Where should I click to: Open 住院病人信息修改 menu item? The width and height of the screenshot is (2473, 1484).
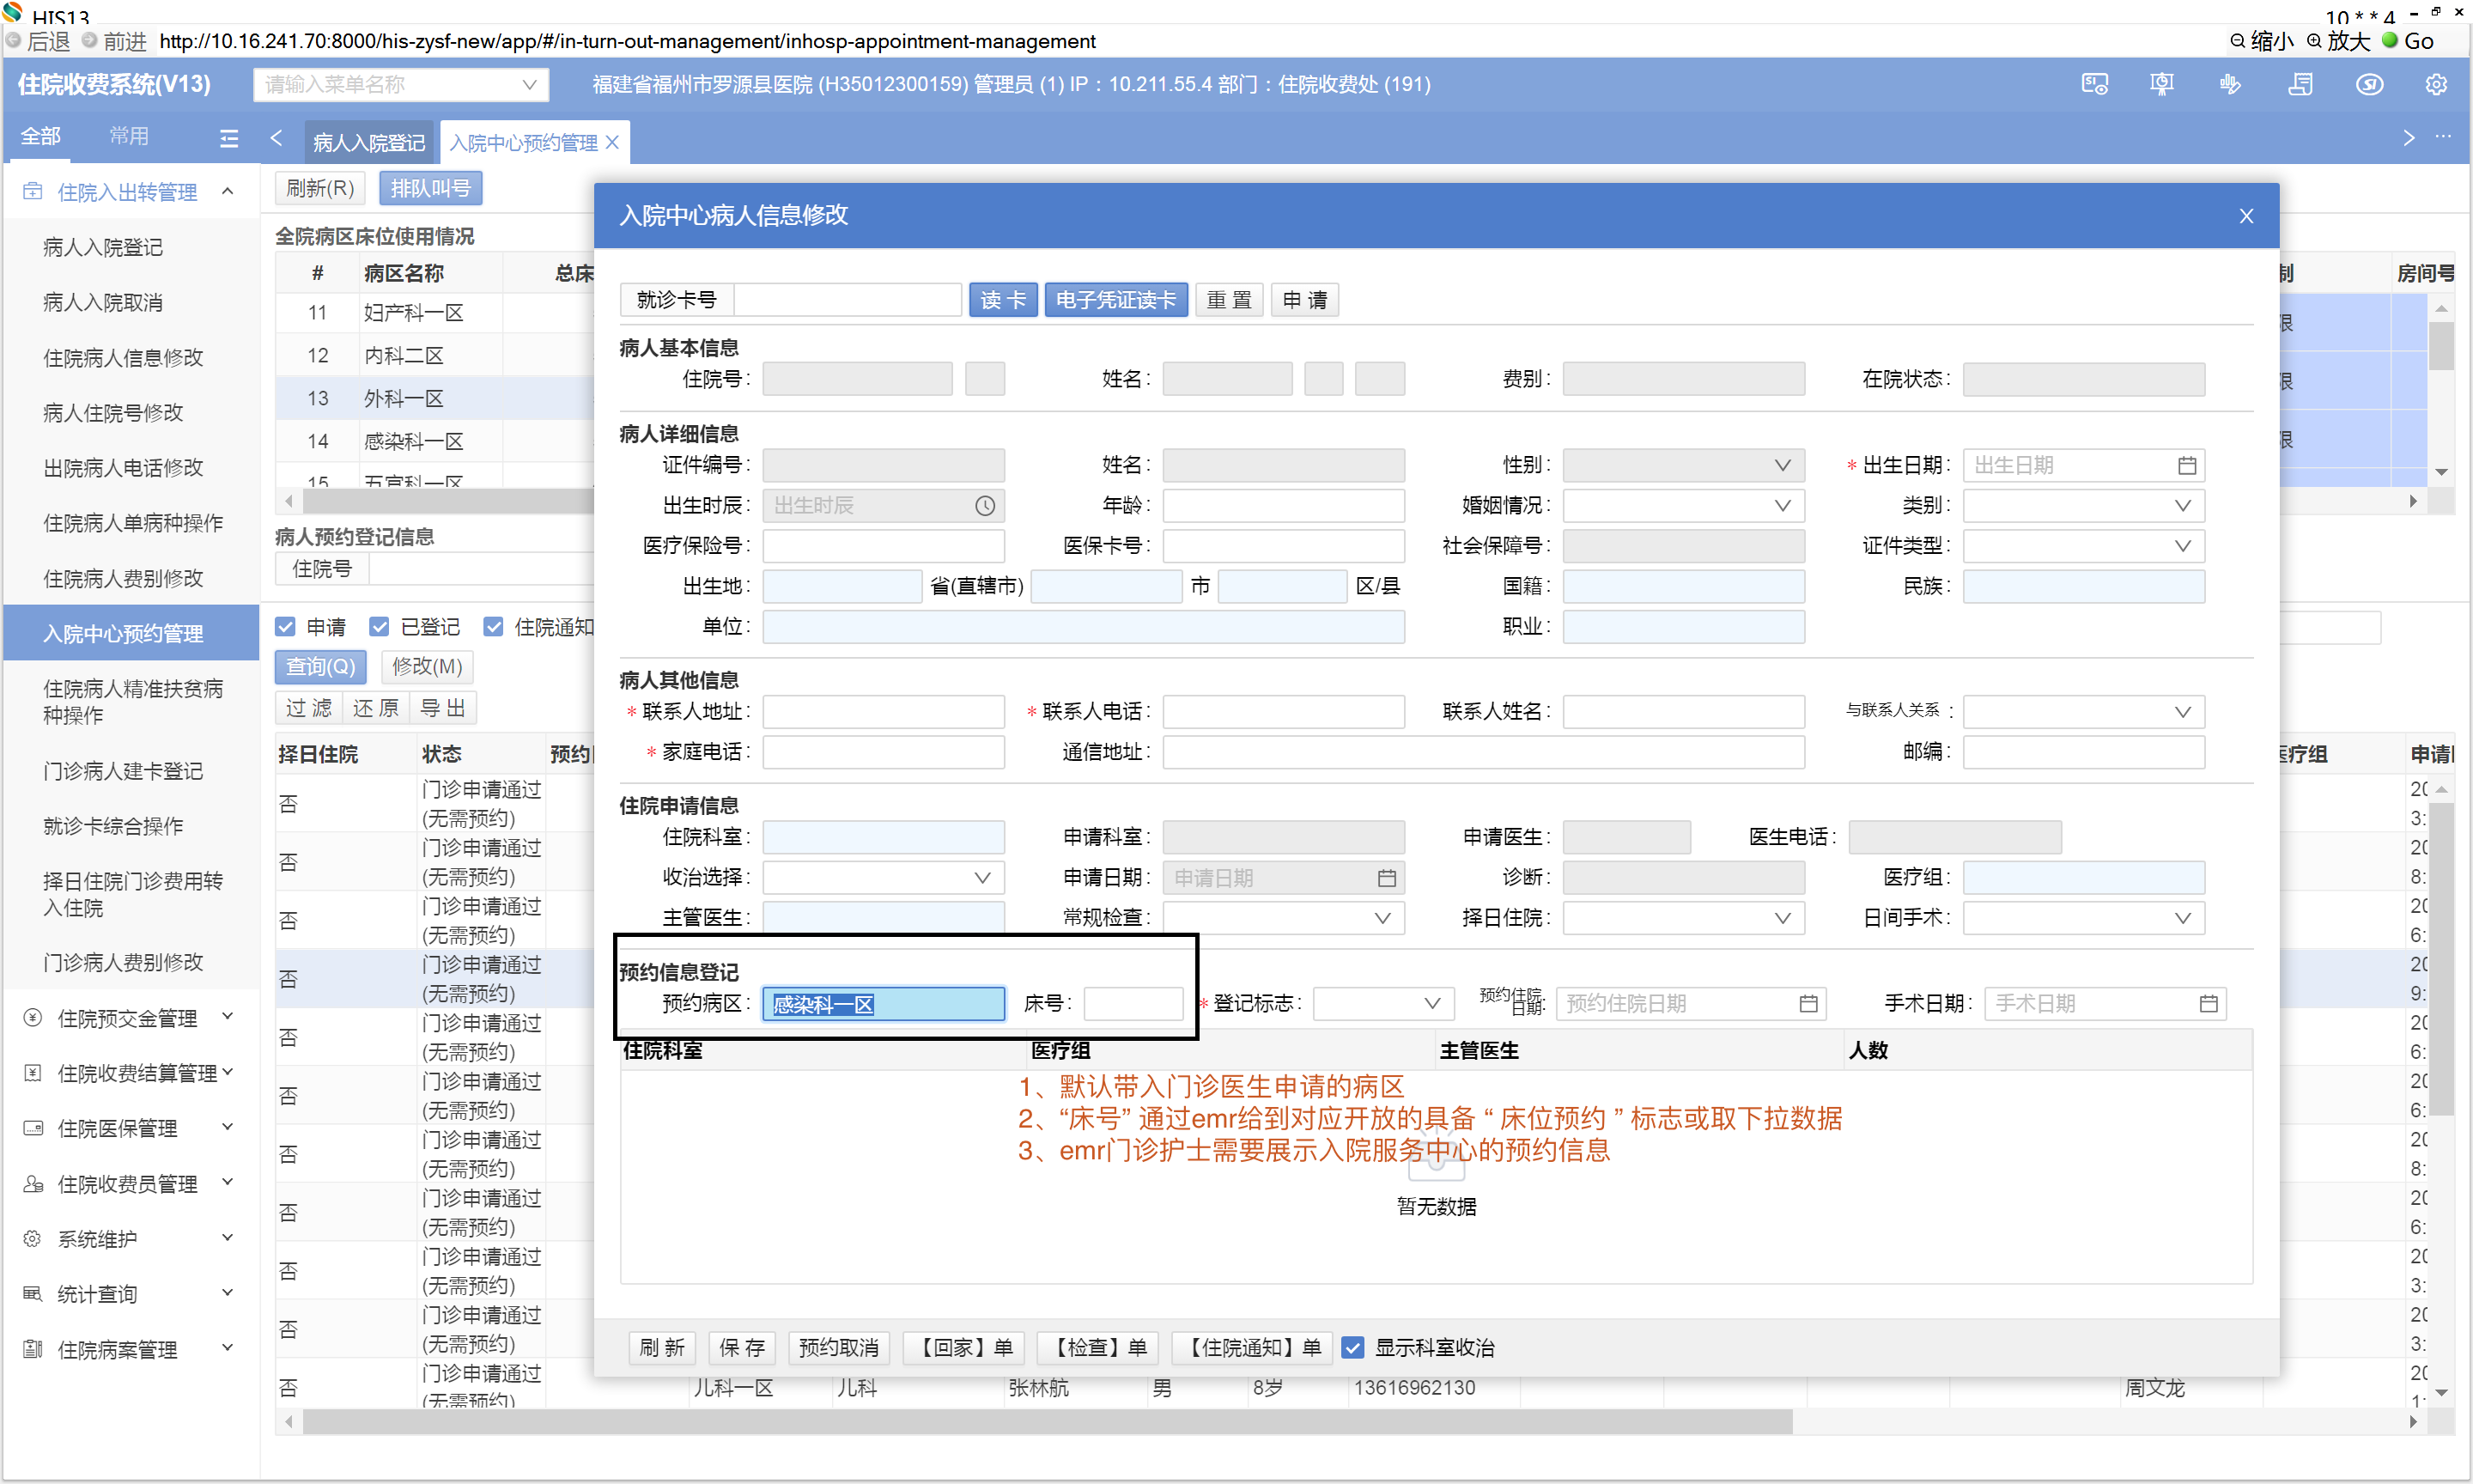[123, 358]
